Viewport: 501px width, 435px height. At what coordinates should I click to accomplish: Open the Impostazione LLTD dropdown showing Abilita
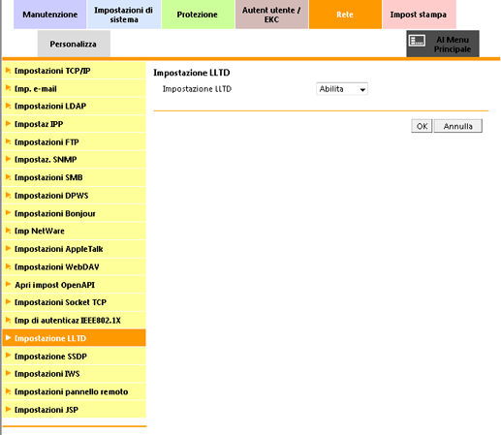coord(342,89)
